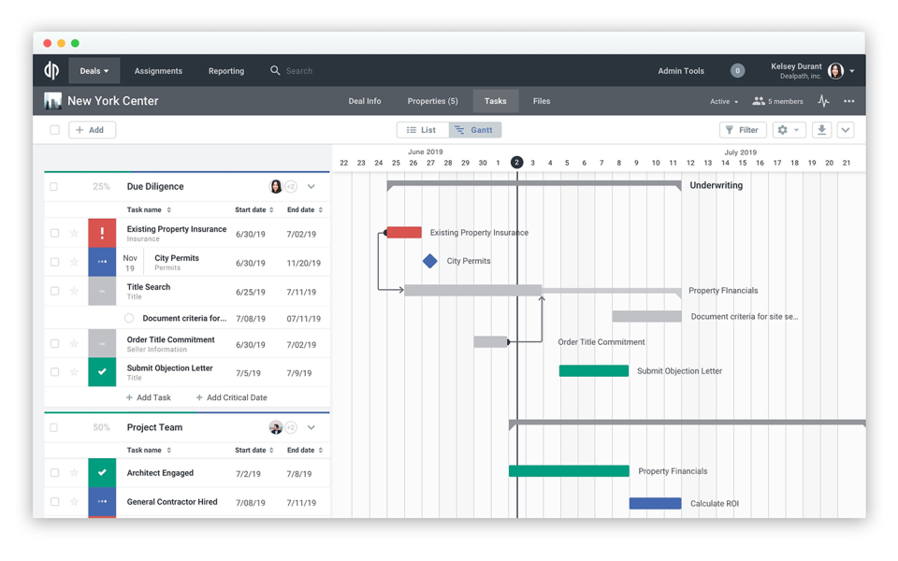Switch to the Files tab
Viewport: 898px width, 561px height.
[x=542, y=101]
